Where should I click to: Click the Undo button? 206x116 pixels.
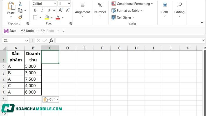tap(27, 31)
